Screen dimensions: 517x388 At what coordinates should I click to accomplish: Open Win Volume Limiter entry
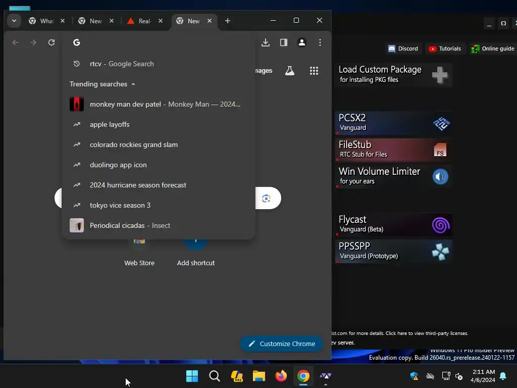[393, 176]
